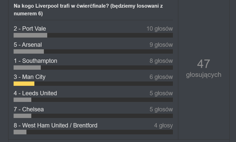Click the yellow Man City result bar

24,84
